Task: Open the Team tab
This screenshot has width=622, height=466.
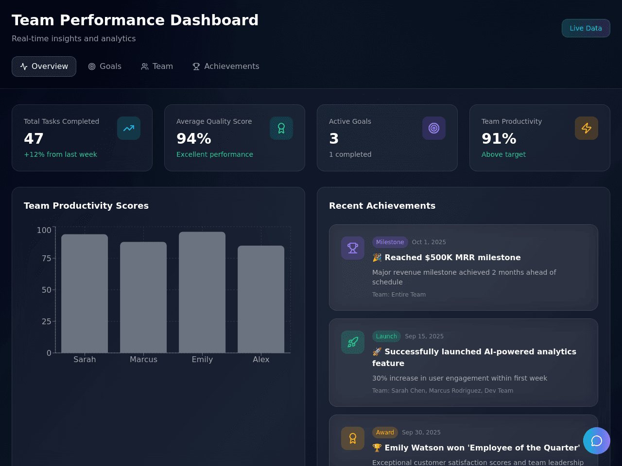Action: pos(157,67)
